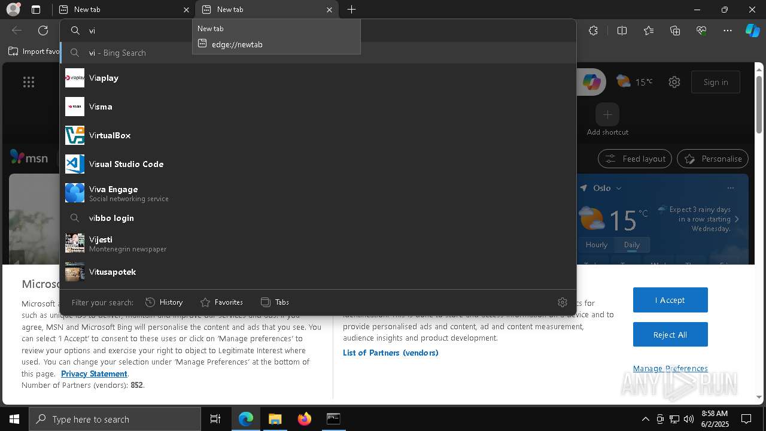Expand the rainy days forecast arrow
766x431 pixels.
(x=737, y=219)
